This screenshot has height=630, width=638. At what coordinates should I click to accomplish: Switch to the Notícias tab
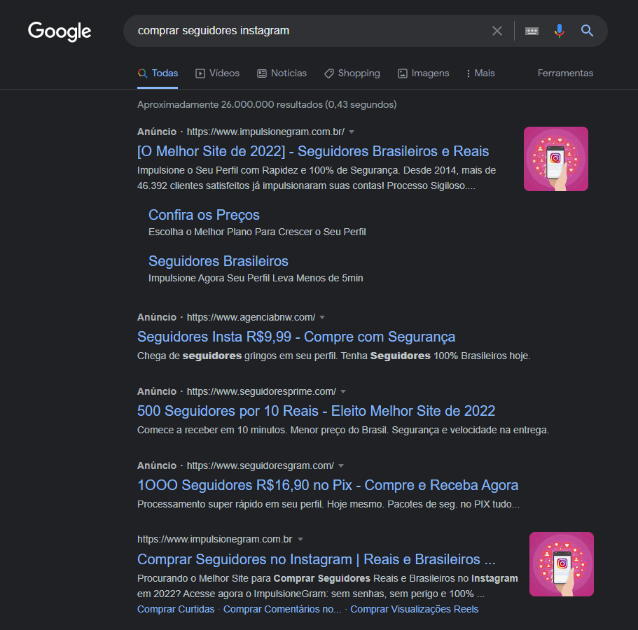282,73
